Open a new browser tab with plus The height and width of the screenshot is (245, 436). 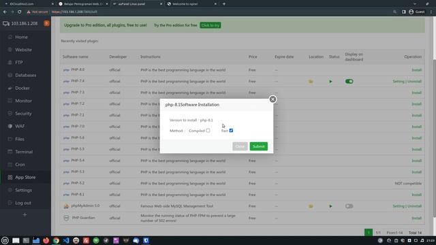224,4
